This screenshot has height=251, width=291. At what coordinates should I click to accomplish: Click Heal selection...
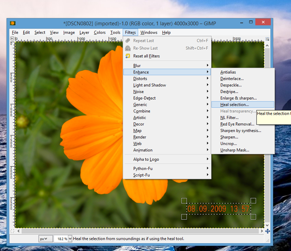[243, 105]
